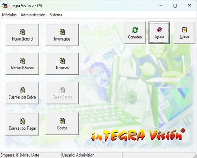This screenshot has height=158, width=197.
Task: Click the Medios Básicos icon
Action: (x=22, y=61)
